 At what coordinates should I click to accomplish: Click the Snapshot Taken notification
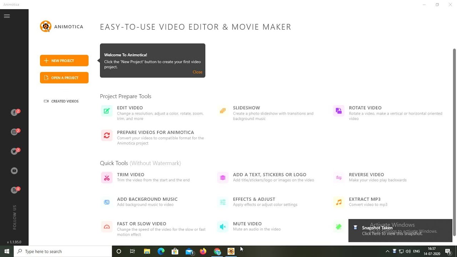(x=400, y=231)
